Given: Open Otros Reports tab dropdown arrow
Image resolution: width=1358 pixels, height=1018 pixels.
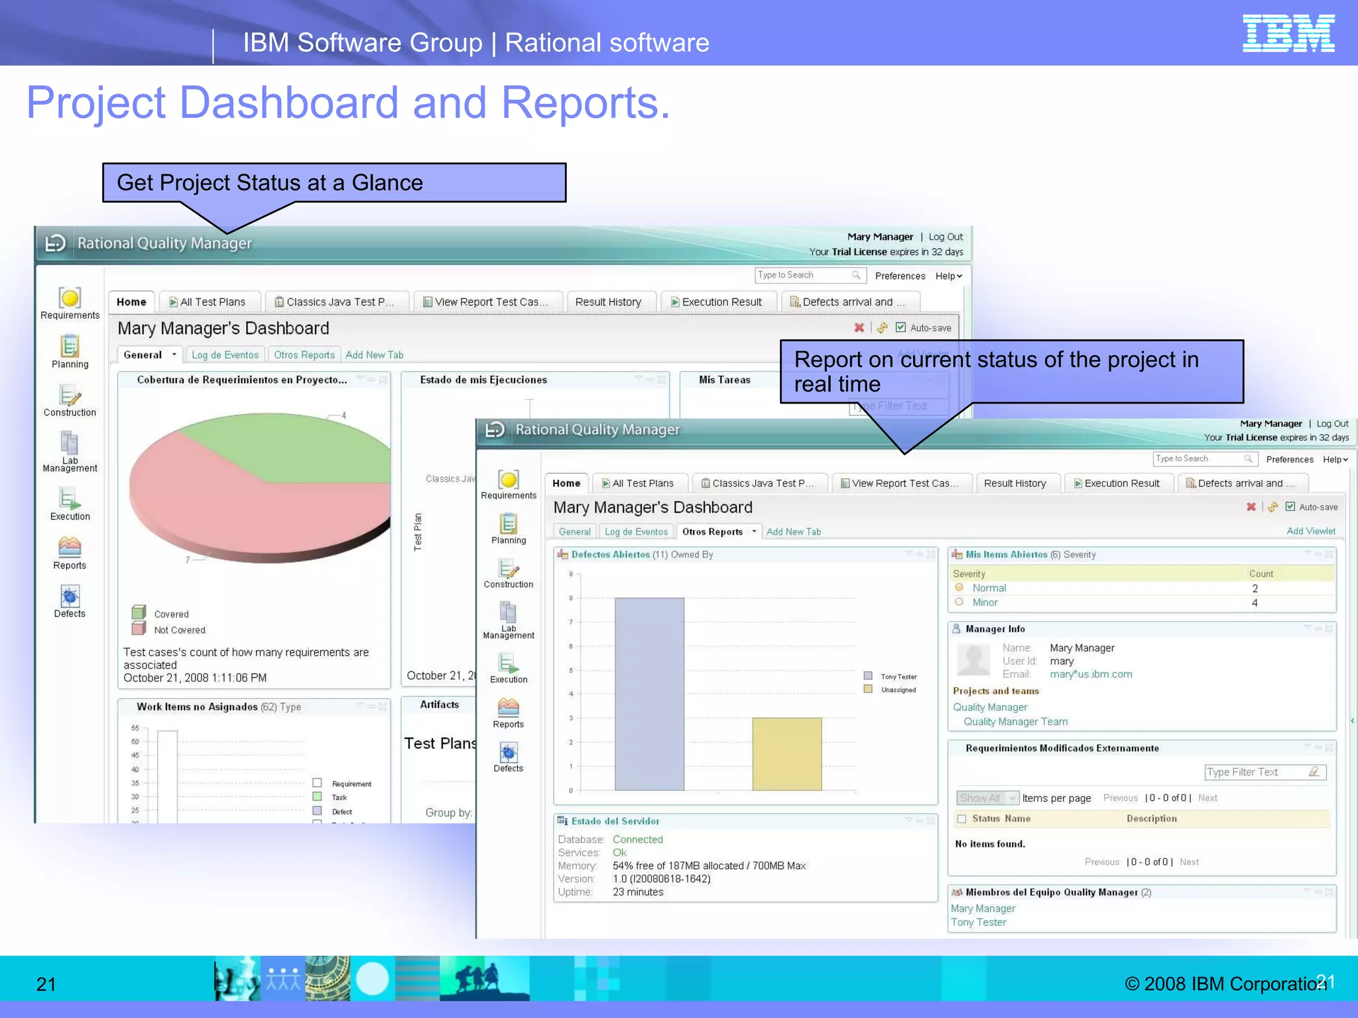Looking at the screenshot, I should tap(754, 532).
